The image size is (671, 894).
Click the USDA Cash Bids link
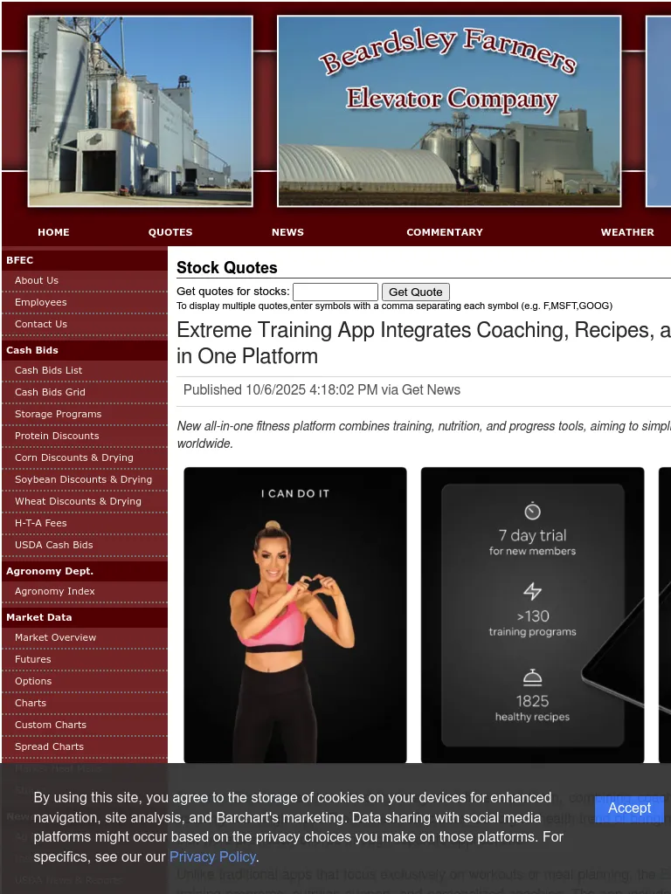point(54,545)
